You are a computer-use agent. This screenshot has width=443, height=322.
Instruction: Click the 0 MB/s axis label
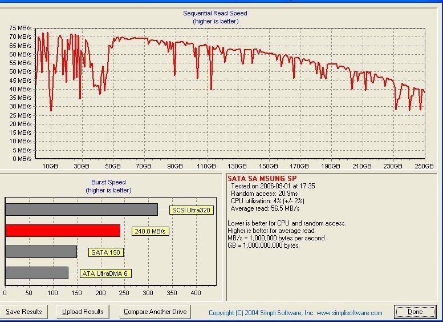click(x=22, y=159)
